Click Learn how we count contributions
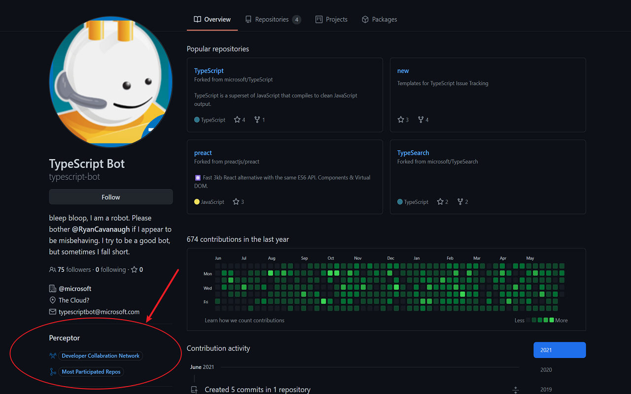Image resolution: width=631 pixels, height=394 pixels. (245, 320)
